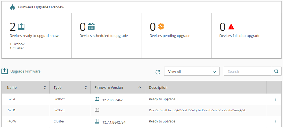Select the cluster name T40-W

click(x=12, y=121)
